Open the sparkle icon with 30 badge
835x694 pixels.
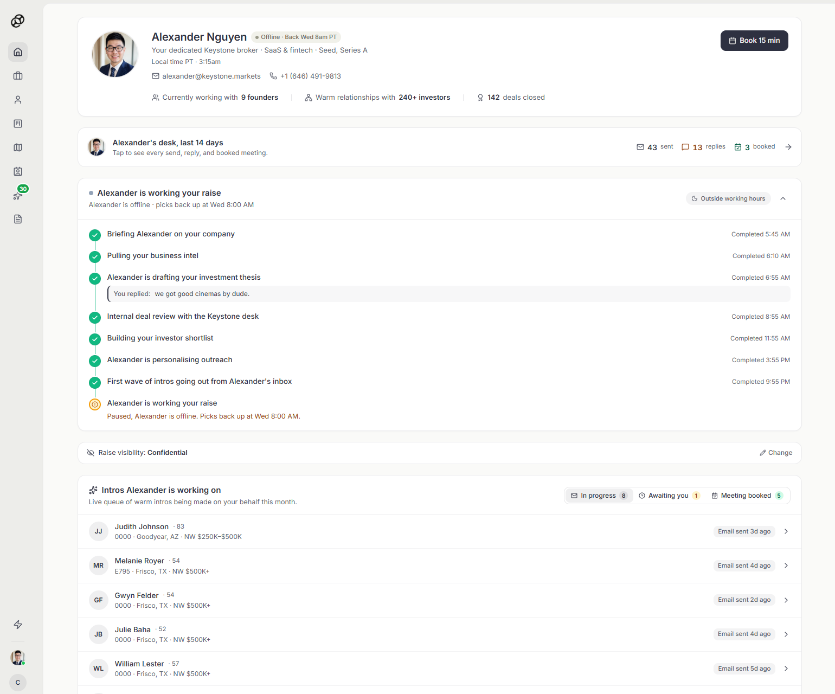click(18, 195)
